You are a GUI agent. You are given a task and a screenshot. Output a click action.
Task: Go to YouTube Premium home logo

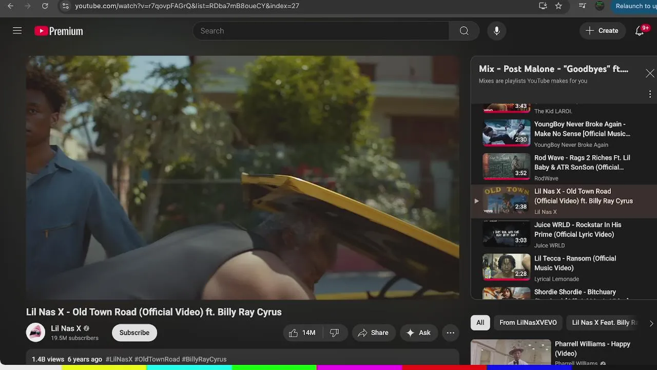(x=59, y=31)
